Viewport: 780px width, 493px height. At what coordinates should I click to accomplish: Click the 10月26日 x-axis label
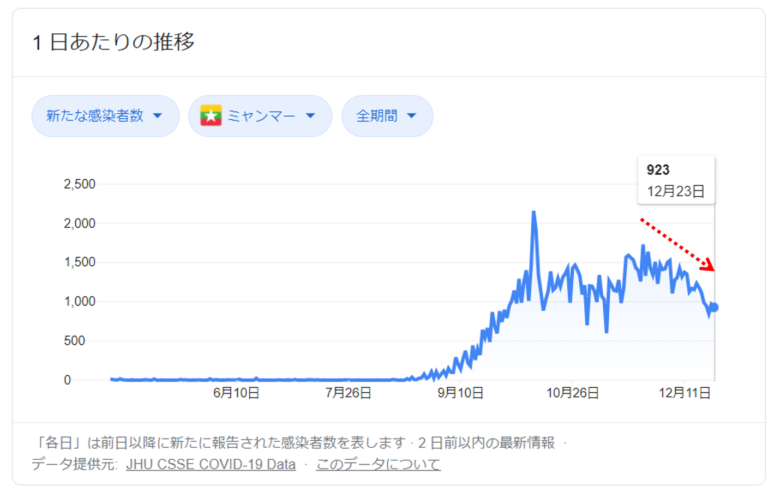tap(573, 393)
